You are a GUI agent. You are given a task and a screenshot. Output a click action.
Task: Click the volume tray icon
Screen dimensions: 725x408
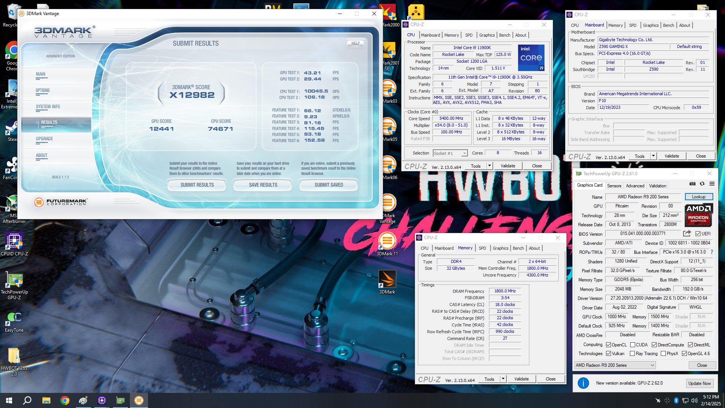coord(694,400)
